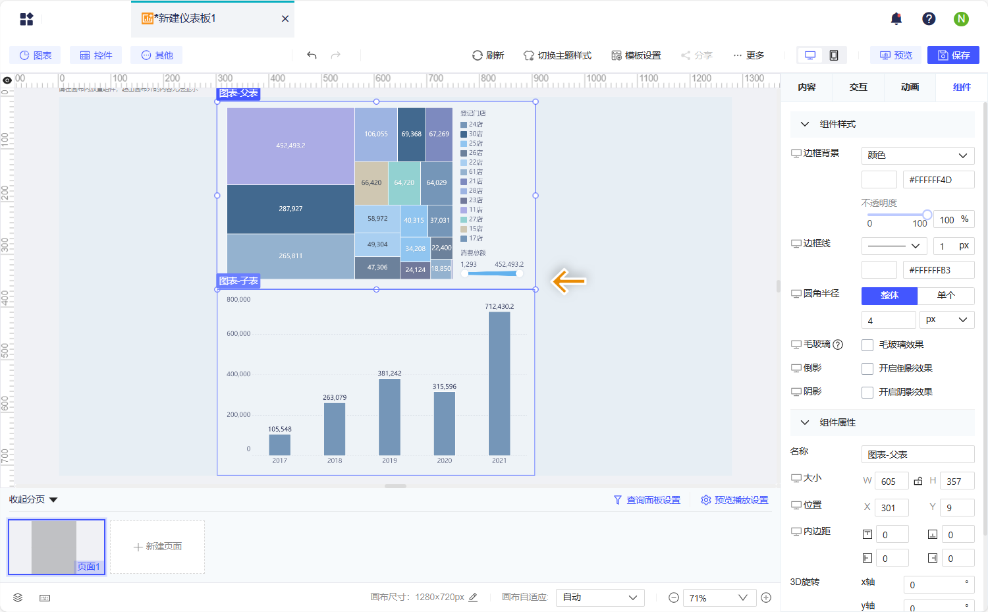The image size is (988, 612).
Task: Click the 名称 name input field
Action: click(x=918, y=455)
